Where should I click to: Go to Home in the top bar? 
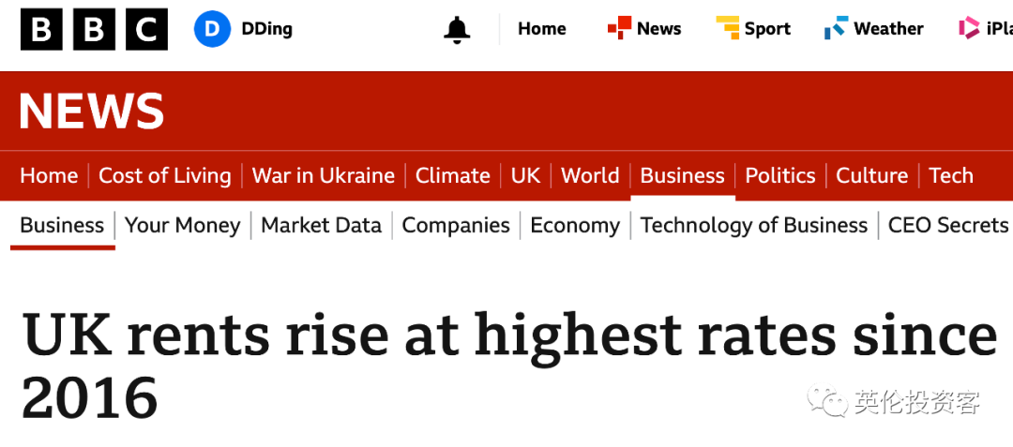[542, 28]
